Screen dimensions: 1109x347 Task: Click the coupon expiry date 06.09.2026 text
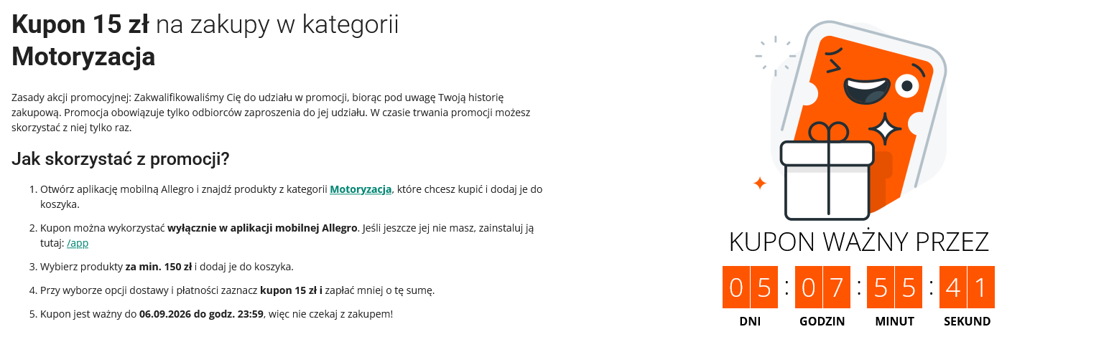click(164, 314)
